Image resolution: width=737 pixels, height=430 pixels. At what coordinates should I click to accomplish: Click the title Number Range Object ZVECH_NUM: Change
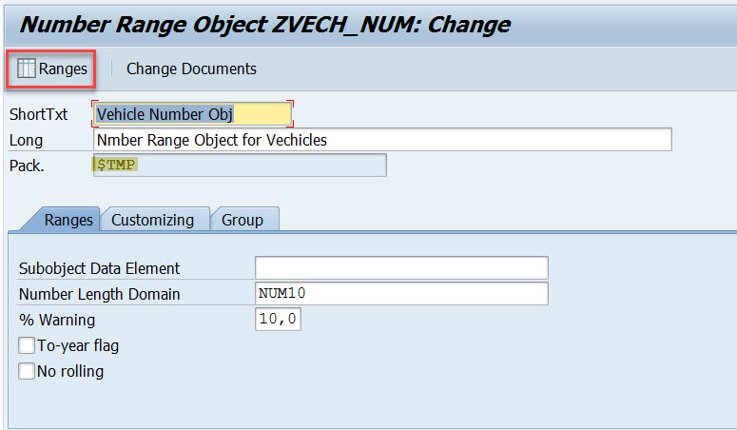pos(264,25)
